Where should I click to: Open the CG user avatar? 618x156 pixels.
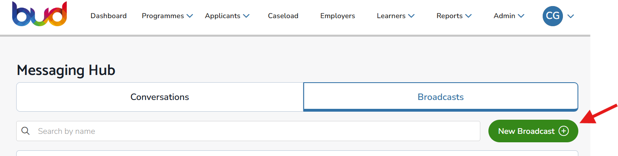(x=553, y=16)
